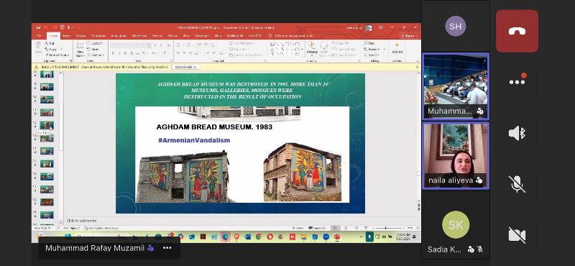Open options next to Muhammad Rafay Muzamil name
Viewport: 575px width, 266px height.
click(167, 248)
